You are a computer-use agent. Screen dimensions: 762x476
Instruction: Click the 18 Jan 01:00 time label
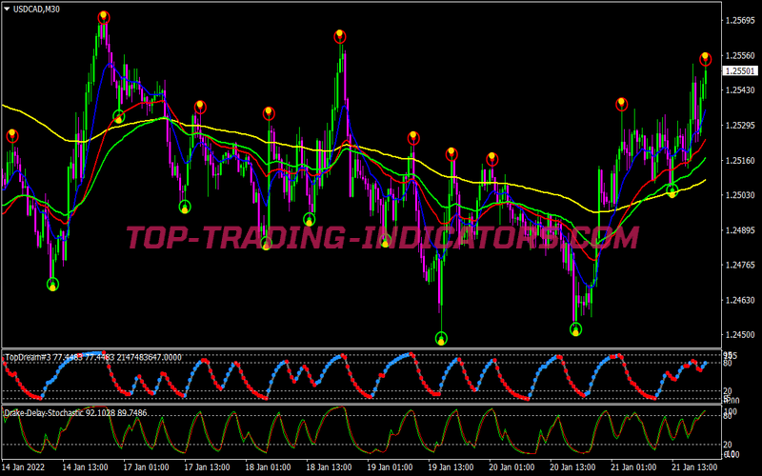pos(268,467)
